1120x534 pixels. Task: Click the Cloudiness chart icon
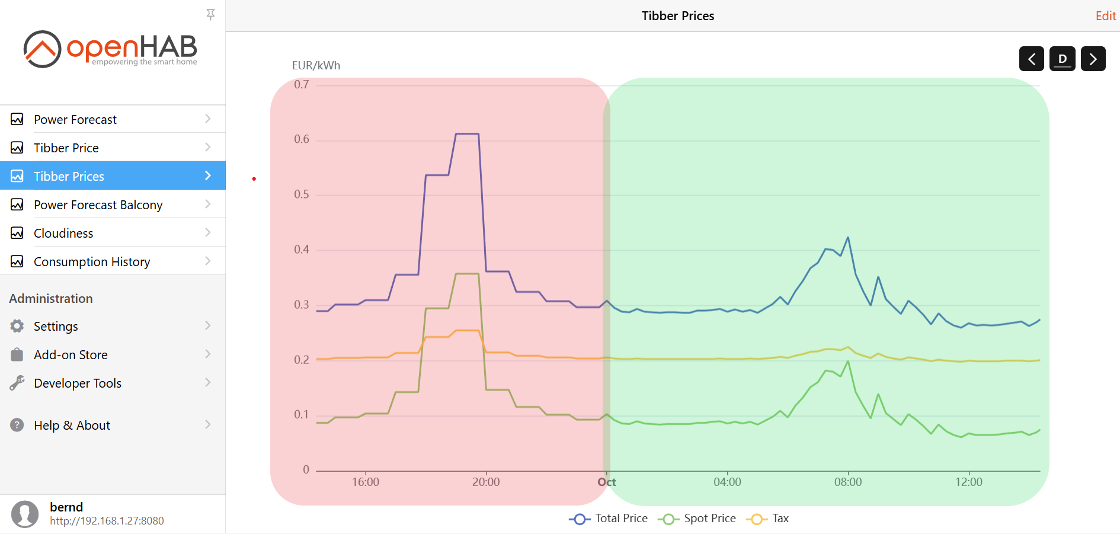17,233
